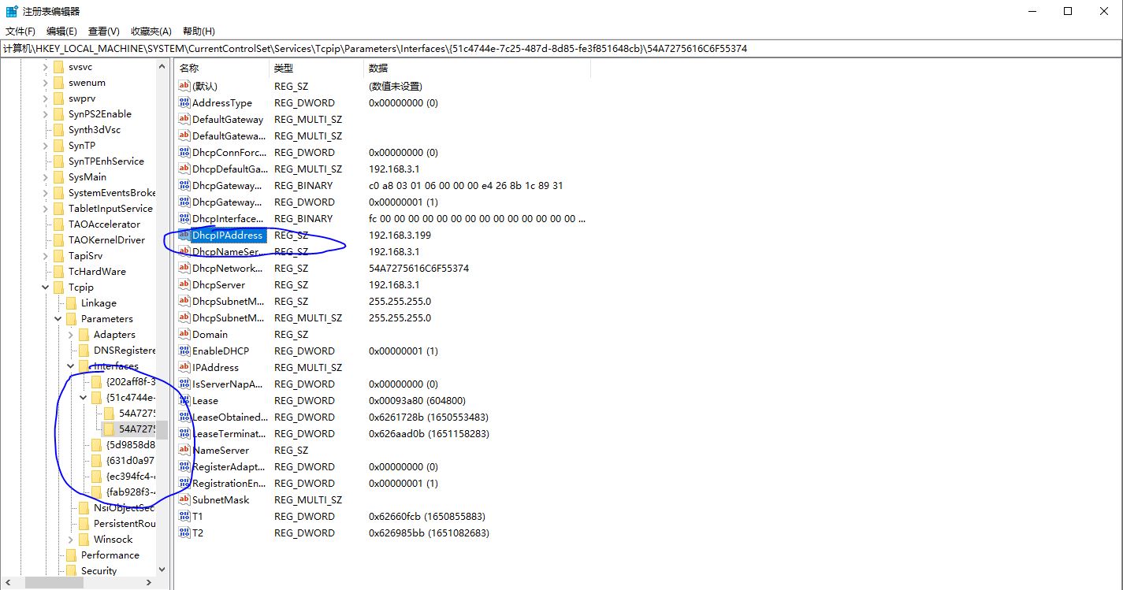Click the Lease data 0x00093a80 (604800)
The width and height of the screenshot is (1123, 590).
point(417,400)
